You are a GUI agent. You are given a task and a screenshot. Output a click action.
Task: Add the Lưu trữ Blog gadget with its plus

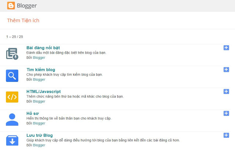(226, 135)
